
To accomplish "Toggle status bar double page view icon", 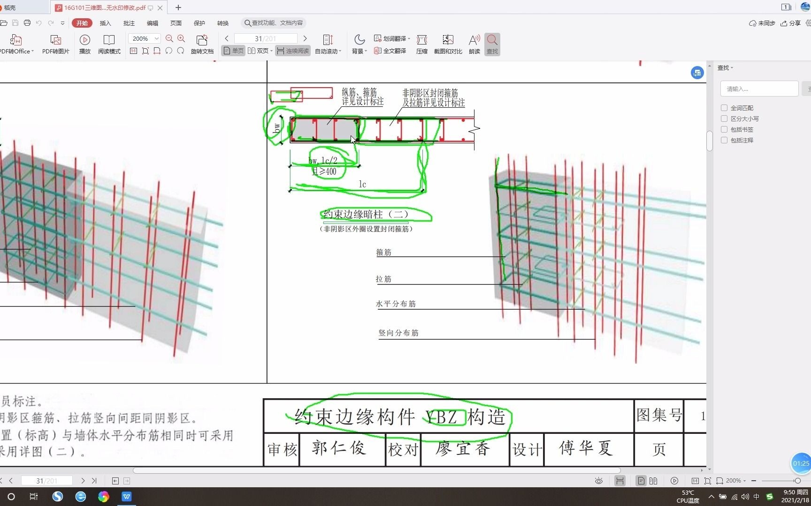I will pyautogui.click(x=653, y=481).
